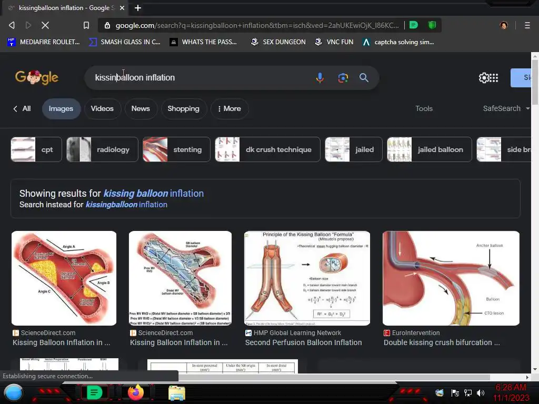The image size is (539, 404).
Task: Click the browser address bar URL
Action: (257, 25)
